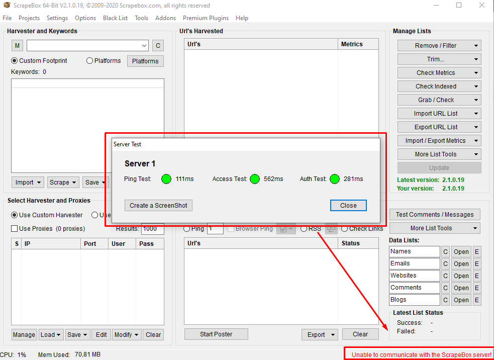Tick the Browser Ping checkbox
This screenshot has height=360, width=494.
[x=231, y=229]
